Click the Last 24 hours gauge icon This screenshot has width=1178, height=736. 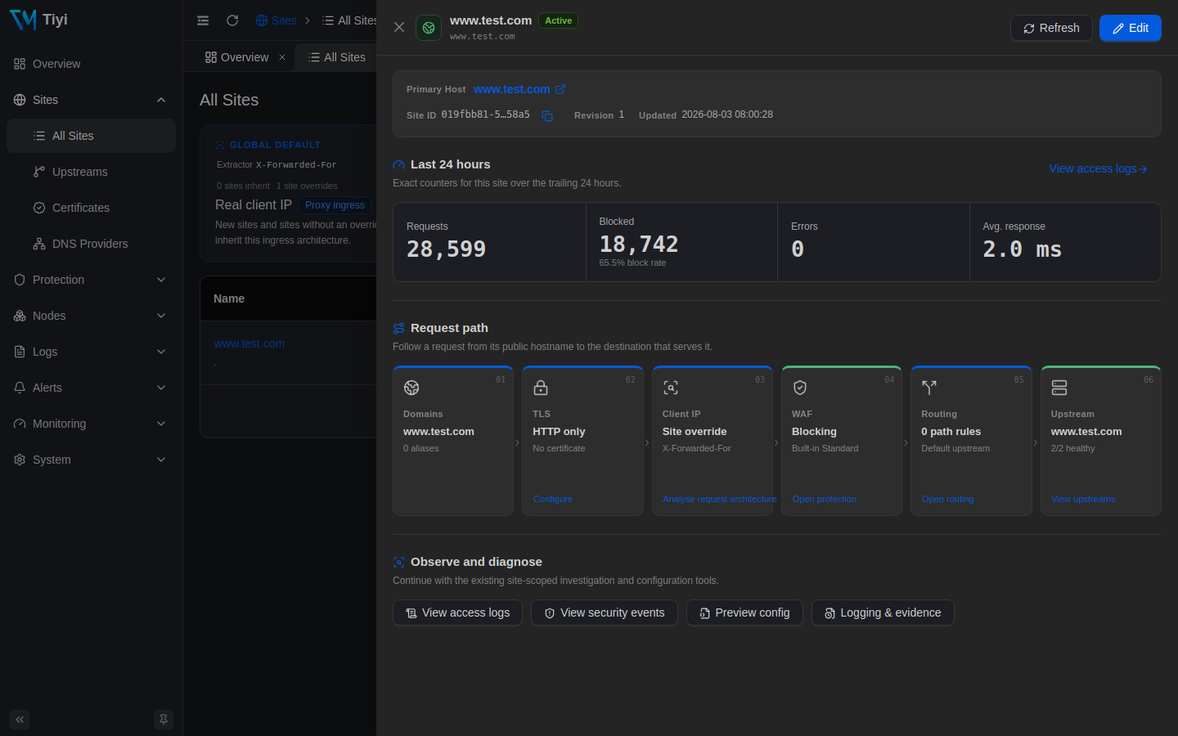pos(399,165)
